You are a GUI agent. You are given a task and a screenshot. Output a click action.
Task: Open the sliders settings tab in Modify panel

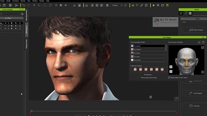click(181, 13)
